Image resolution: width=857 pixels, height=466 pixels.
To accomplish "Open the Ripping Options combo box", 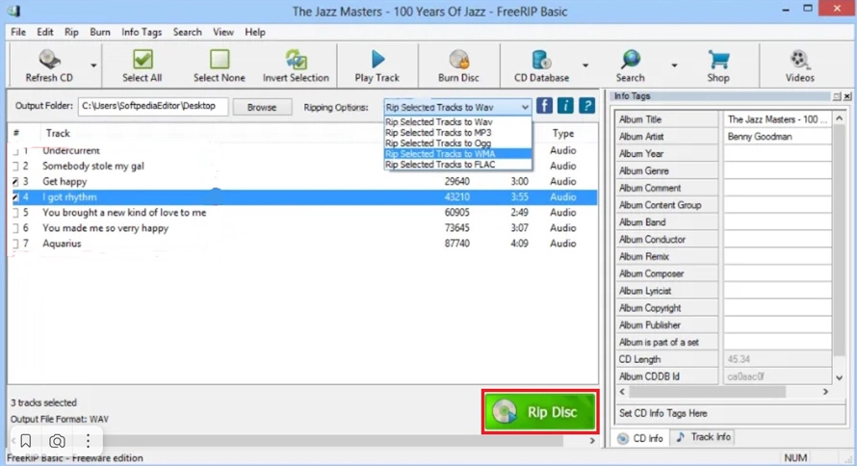I will [457, 107].
